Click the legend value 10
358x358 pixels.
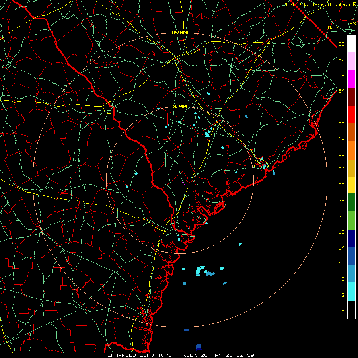(x=342, y=264)
